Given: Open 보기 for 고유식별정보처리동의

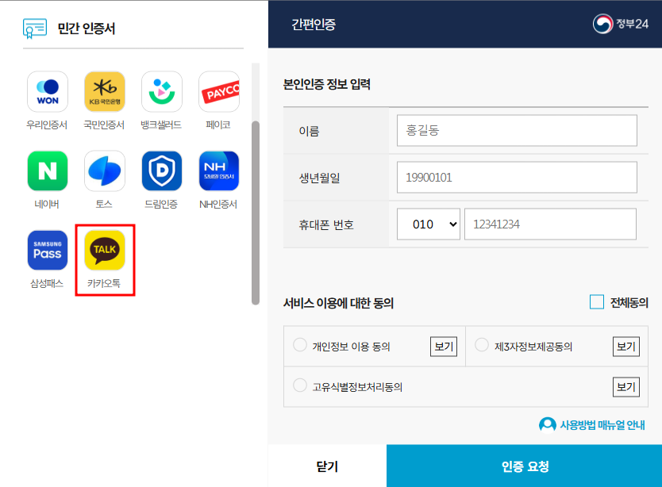Looking at the screenshot, I should (x=625, y=387).
